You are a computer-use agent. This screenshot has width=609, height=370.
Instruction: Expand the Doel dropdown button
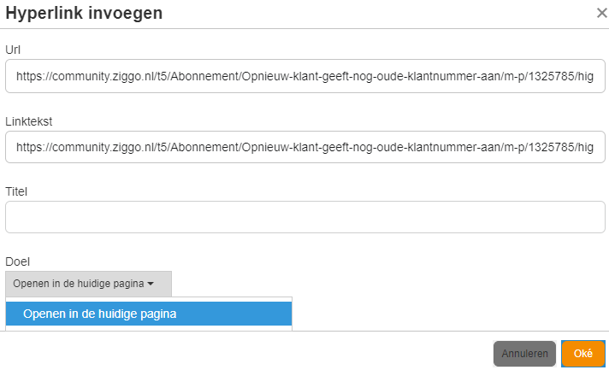pos(89,284)
